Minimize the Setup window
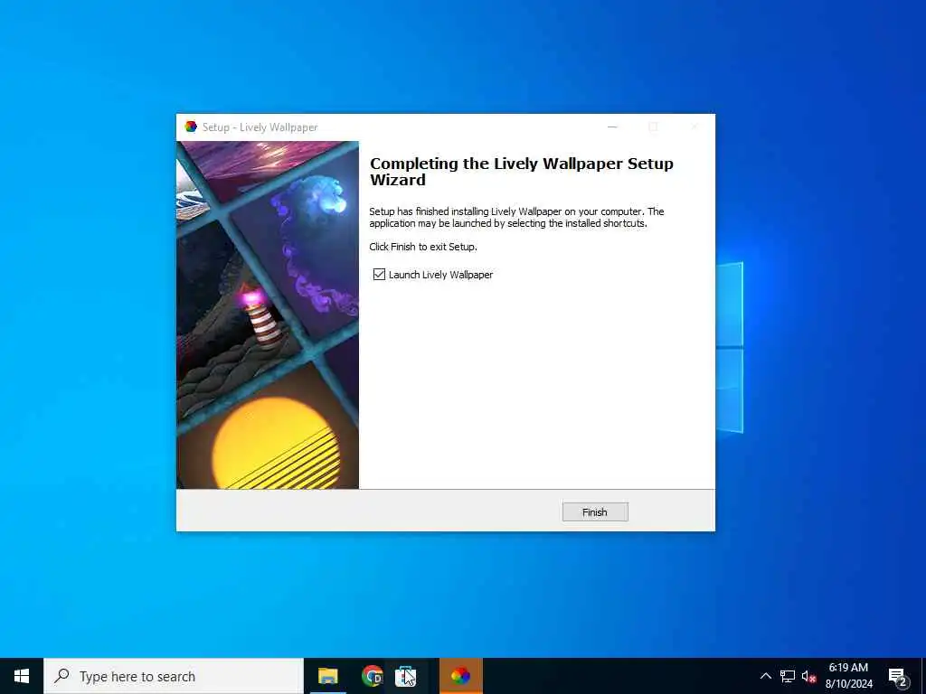 point(612,127)
